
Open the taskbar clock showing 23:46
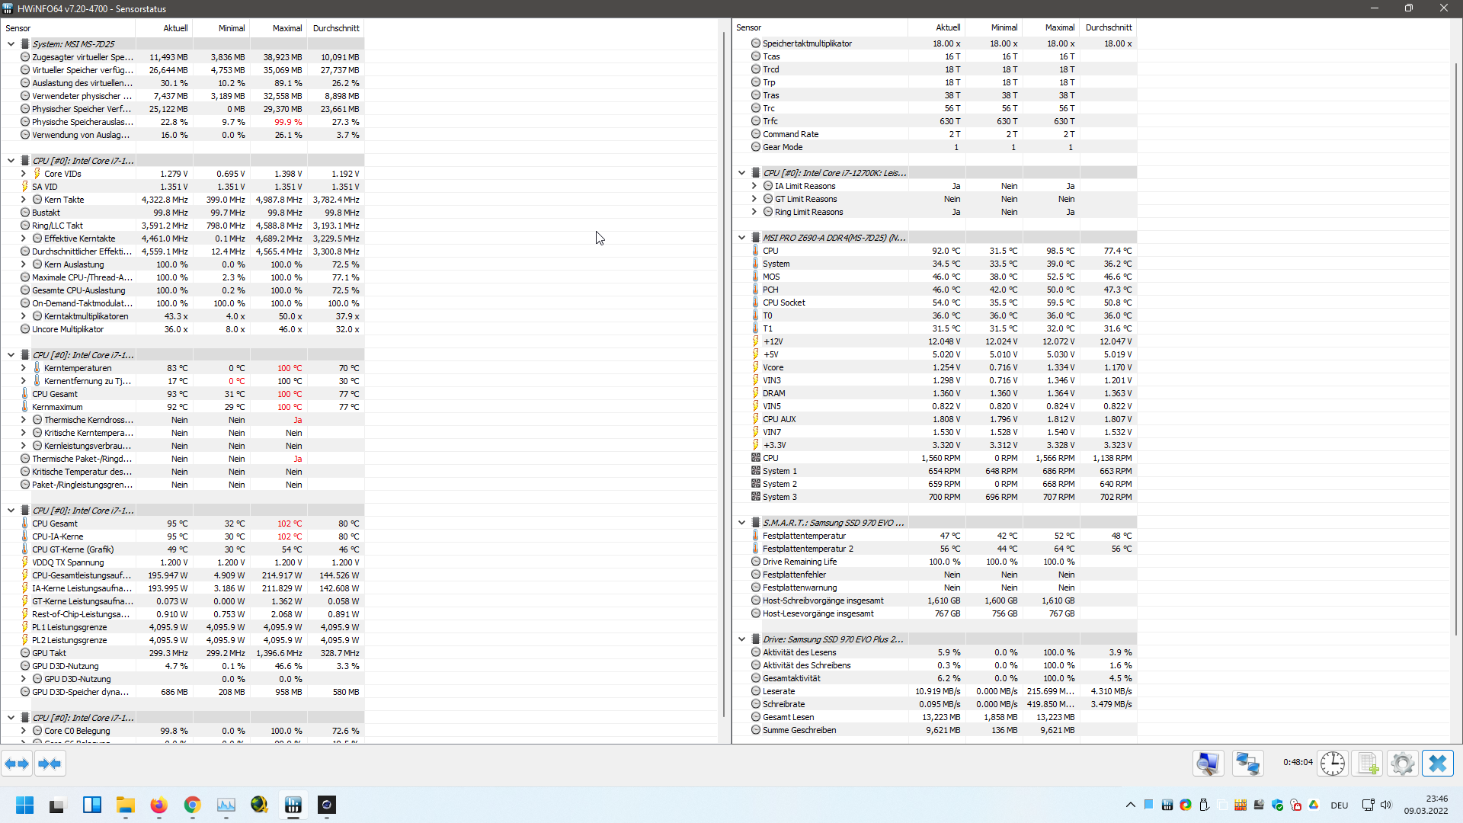1426,805
